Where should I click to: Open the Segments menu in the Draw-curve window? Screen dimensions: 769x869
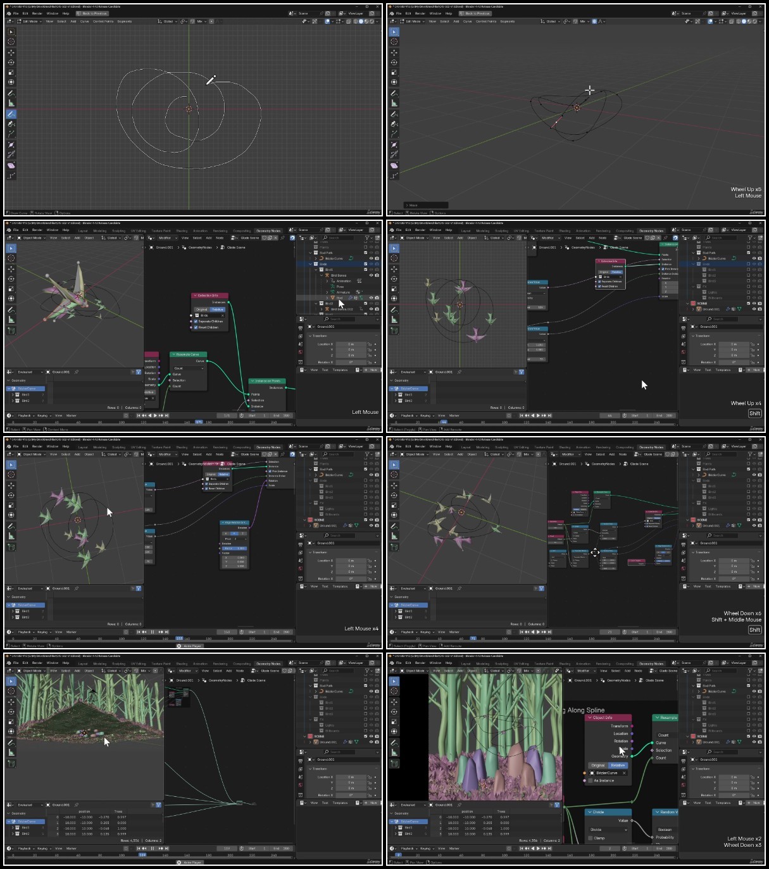pyautogui.click(x=124, y=21)
